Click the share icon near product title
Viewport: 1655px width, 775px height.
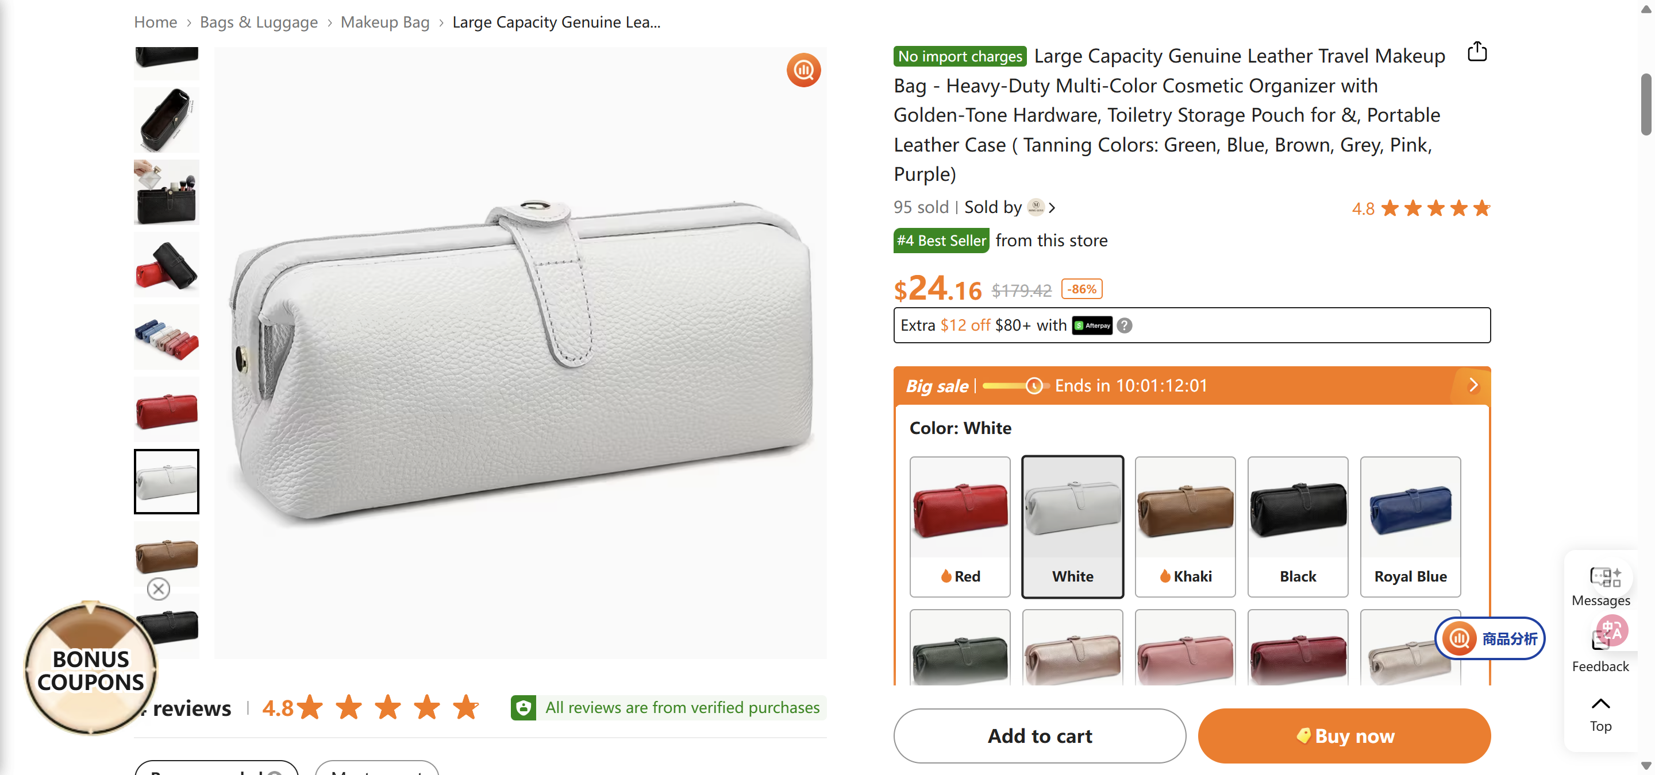pos(1476,53)
